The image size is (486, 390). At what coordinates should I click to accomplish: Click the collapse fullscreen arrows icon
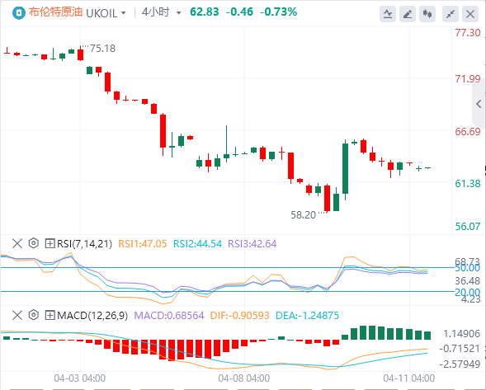[x=451, y=14]
